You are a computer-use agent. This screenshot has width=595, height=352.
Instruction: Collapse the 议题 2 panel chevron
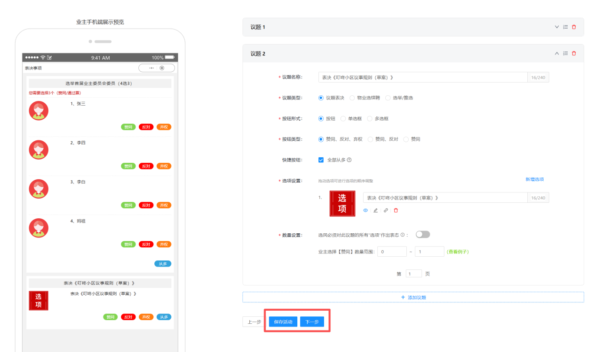pyautogui.click(x=557, y=54)
